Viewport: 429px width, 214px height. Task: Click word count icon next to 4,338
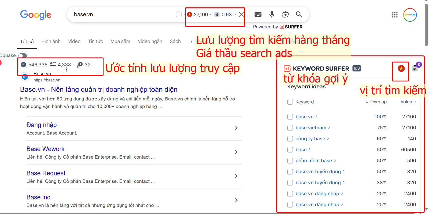click(x=53, y=65)
